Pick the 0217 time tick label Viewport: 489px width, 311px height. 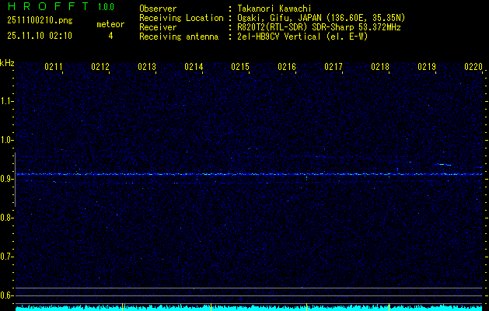pos(334,68)
